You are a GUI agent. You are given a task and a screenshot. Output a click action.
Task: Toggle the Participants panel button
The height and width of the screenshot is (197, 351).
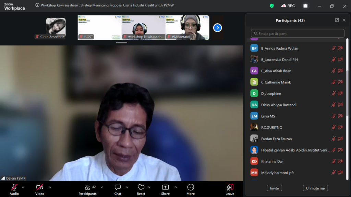87,187
